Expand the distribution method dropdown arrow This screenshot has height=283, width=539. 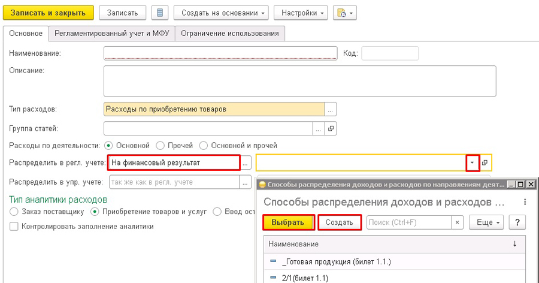point(473,162)
